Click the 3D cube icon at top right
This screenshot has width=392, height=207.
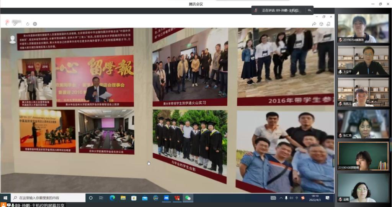321,24
